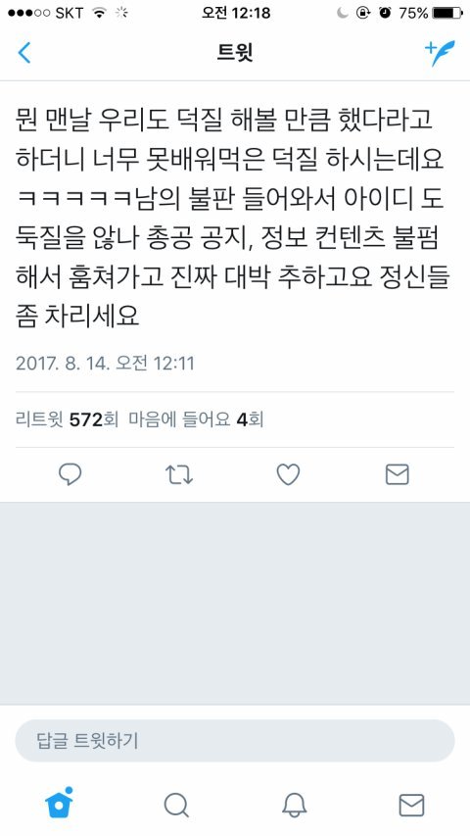470x836 pixels.
Task: Tap the empty gray area below the tweet
Action: [235, 603]
